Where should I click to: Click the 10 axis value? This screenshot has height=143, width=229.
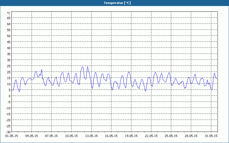(x=9, y=84)
